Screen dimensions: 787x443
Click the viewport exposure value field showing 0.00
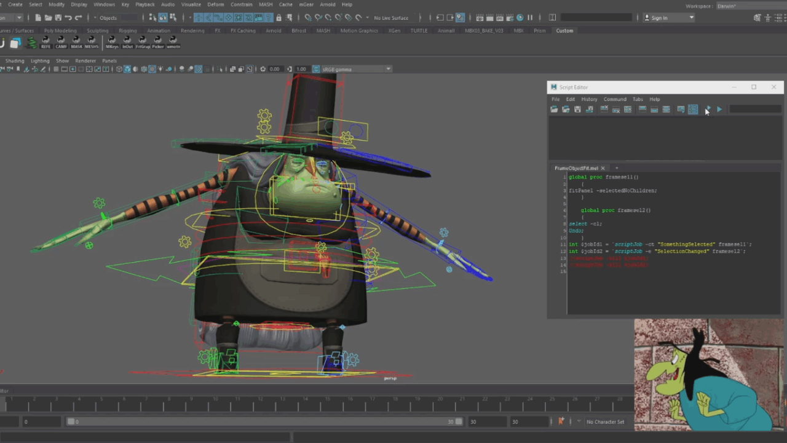[x=275, y=69]
